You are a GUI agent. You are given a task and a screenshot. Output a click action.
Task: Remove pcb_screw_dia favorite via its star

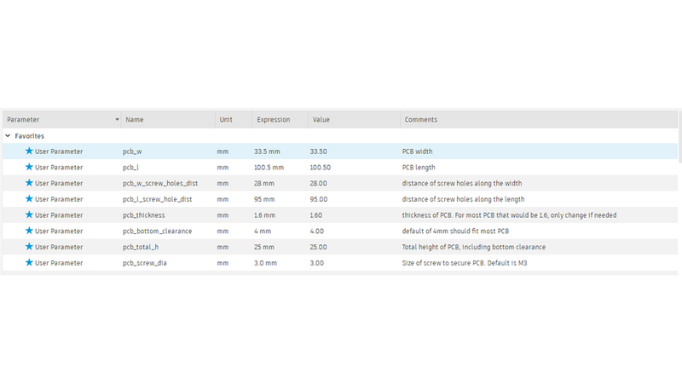tap(29, 263)
